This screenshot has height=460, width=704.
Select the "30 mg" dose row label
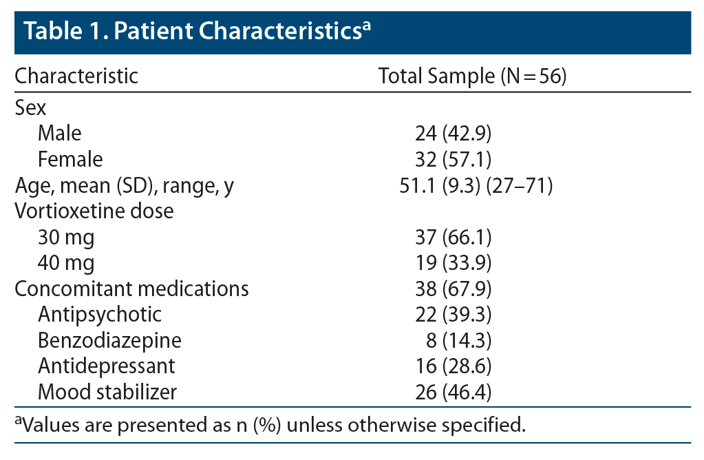[x=66, y=237]
